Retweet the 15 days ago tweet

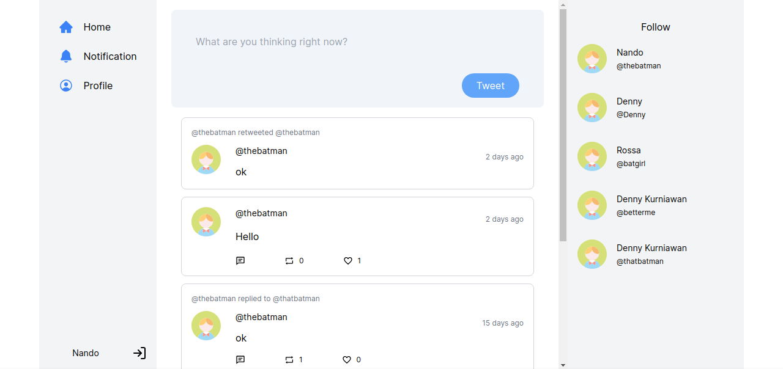point(289,360)
